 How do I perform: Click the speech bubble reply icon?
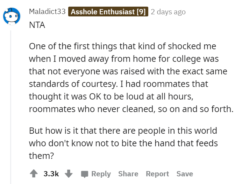pyautogui.click(x=85, y=174)
